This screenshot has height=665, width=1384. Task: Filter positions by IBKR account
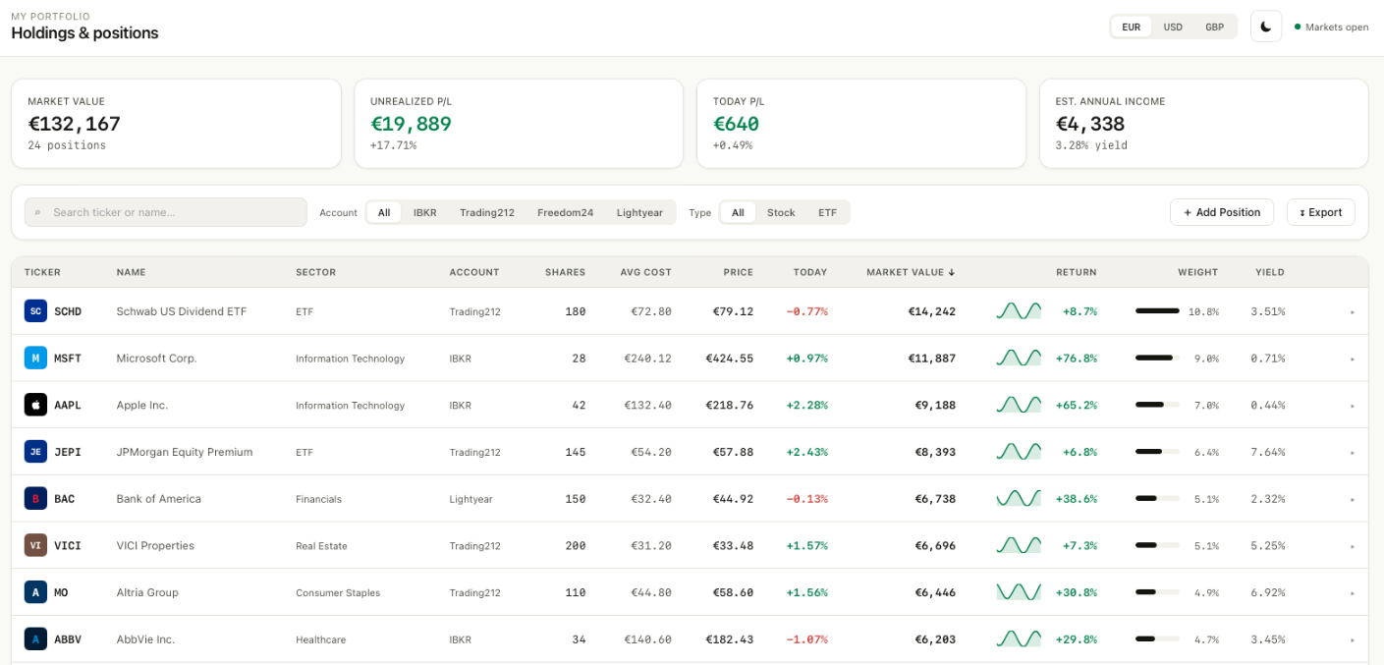tap(424, 212)
